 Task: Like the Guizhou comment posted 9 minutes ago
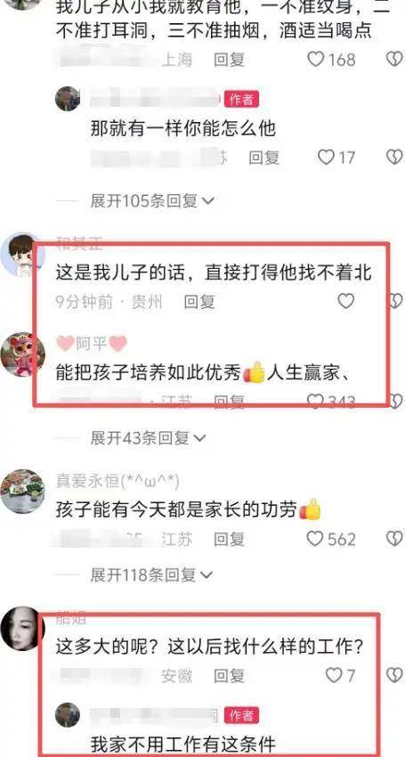tap(345, 302)
